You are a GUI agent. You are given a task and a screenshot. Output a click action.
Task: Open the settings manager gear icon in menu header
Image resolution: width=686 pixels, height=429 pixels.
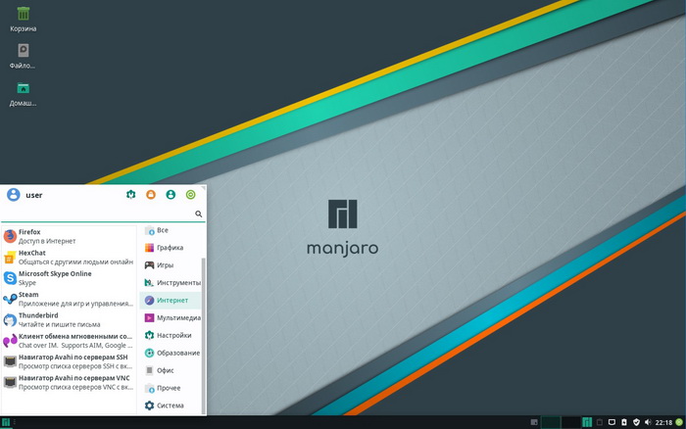130,195
